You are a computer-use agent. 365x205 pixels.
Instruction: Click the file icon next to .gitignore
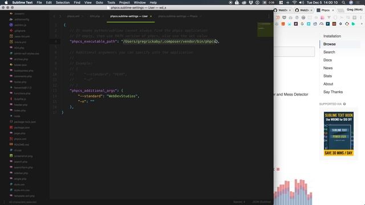coord(11,30)
